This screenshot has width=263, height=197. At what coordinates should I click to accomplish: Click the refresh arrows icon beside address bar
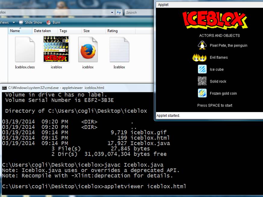(119, 12)
